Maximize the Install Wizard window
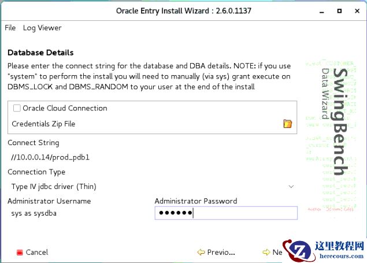 coord(339,11)
